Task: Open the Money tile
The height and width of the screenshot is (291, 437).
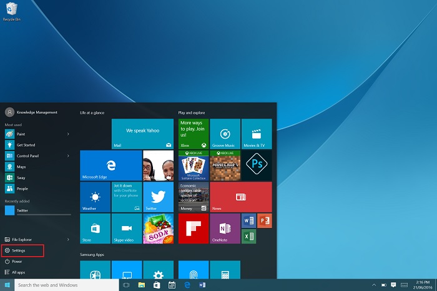Action: click(194, 197)
